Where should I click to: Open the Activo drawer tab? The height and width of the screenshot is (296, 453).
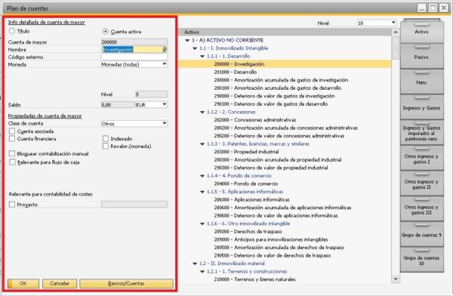pyautogui.click(x=422, y=32)
